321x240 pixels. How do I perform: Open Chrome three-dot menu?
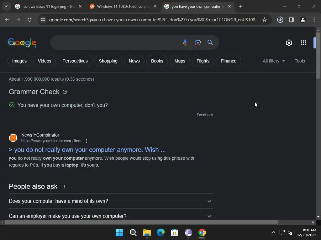pos(314,20)
